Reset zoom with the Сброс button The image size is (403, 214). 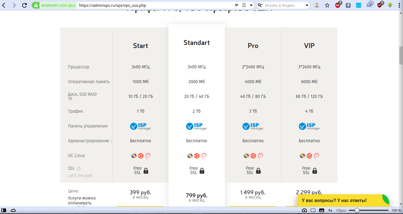click(341, 210)
